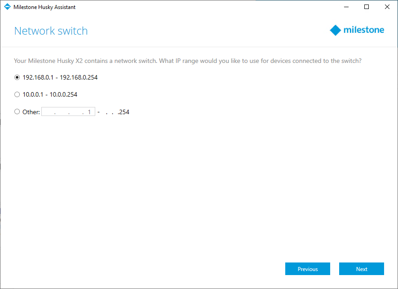This screenshot has height=289, width=398.
Task: Click the Milestone diamond logo in header
Action: [336, 31]
